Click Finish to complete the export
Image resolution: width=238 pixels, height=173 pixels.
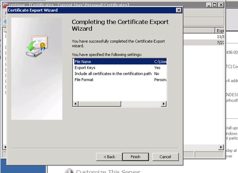[135, 157]
